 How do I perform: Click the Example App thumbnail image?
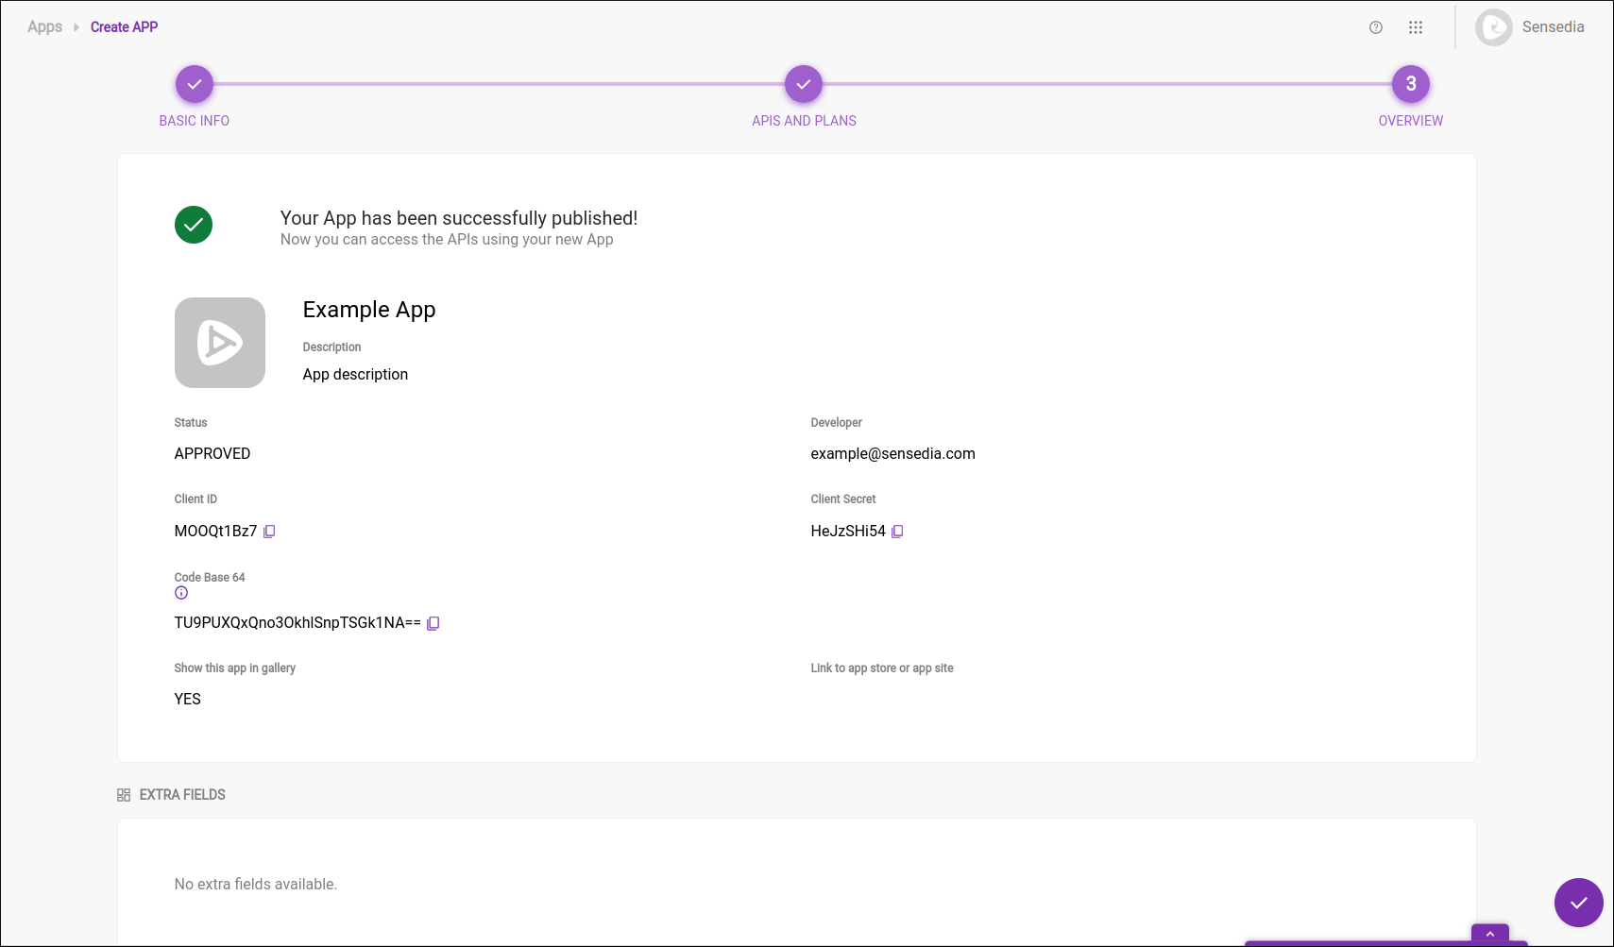(x=219, y=343)
